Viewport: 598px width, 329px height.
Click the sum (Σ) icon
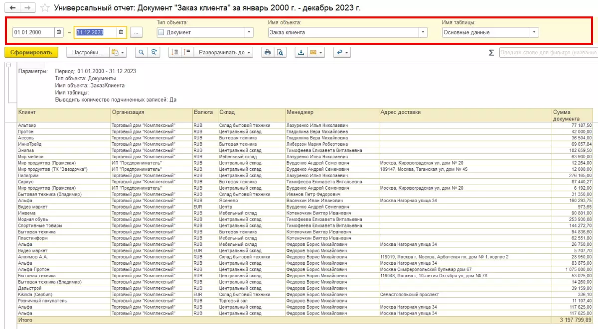[491, 52]
